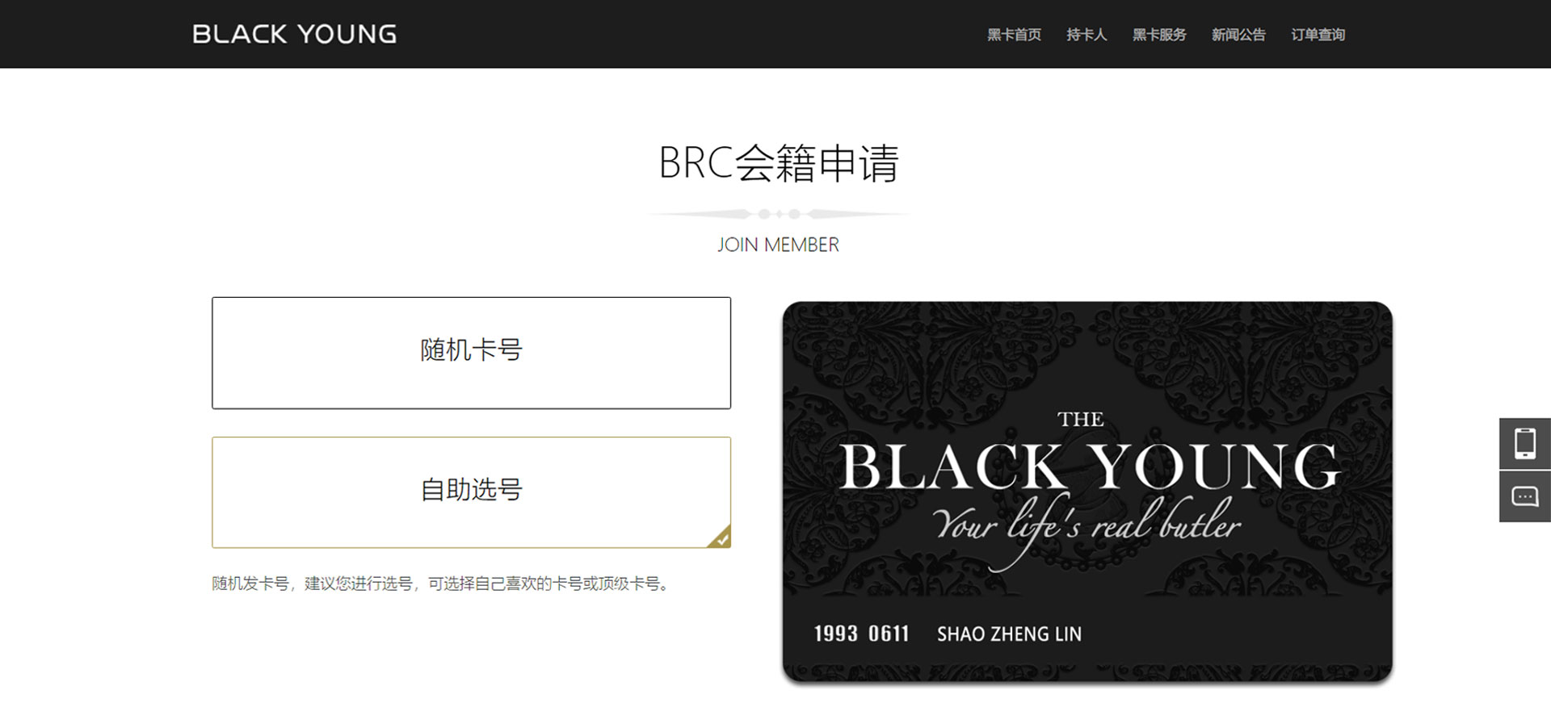Click card number 1993 0611 on card
This screenshot has height=728, width=1551.
point(861,634)
